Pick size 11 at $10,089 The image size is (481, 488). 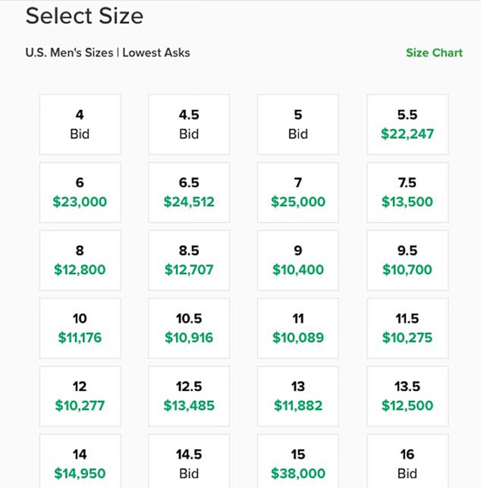[298, 328]
